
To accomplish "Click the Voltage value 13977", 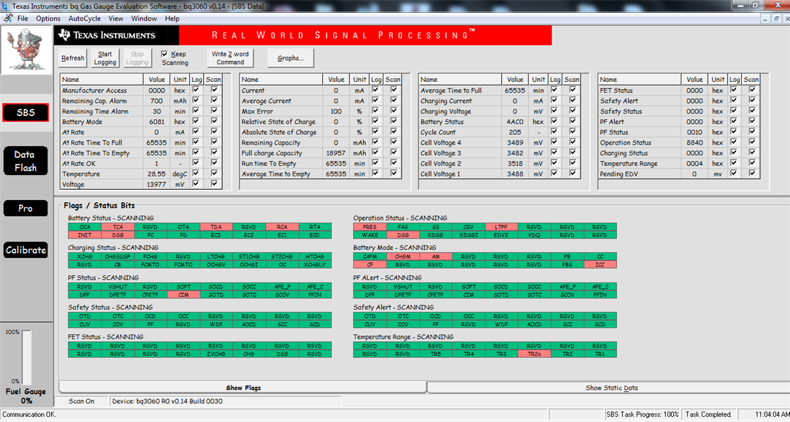I will click(x=157, y=185).
